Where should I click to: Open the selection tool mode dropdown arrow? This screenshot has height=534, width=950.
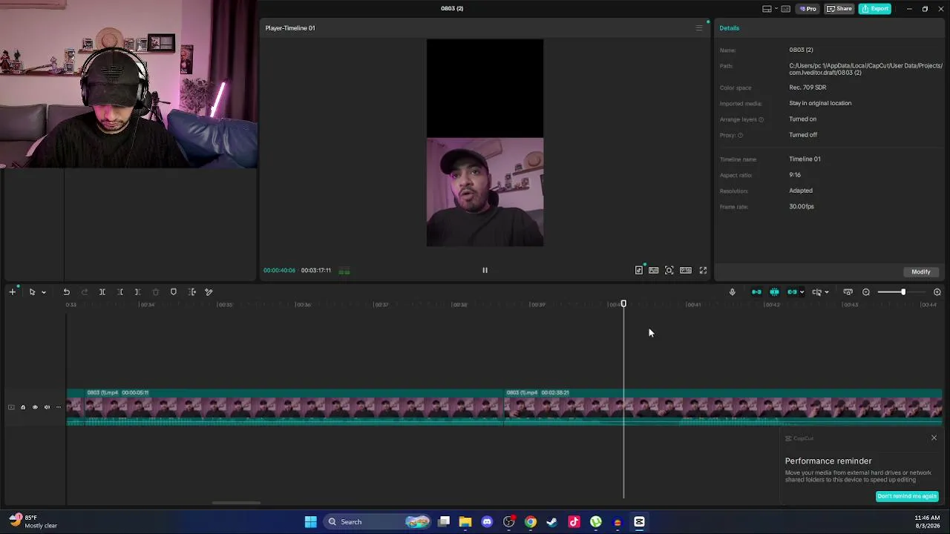(44, 292)
